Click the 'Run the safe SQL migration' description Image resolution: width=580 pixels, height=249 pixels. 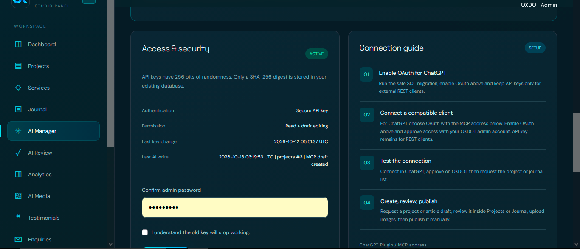pyautogui.click(x=460, y=87)
